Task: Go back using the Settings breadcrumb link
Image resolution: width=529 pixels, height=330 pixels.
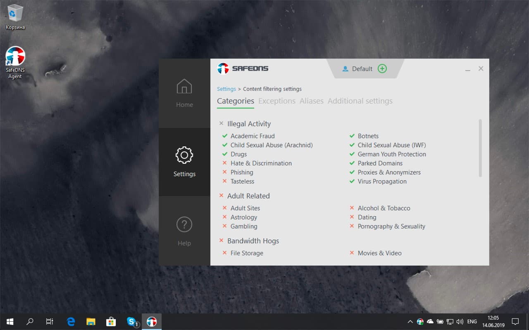Action: click(x=226, y=89)
